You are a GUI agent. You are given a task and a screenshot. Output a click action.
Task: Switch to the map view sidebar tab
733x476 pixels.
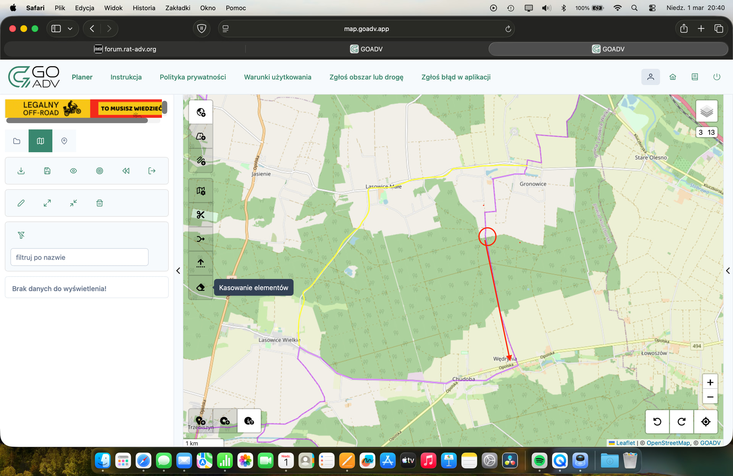click(40, 141)
